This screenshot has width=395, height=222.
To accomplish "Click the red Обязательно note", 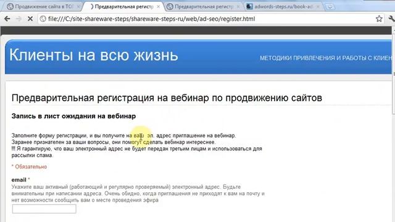I will pyautogui.click(x=29, y=166).
